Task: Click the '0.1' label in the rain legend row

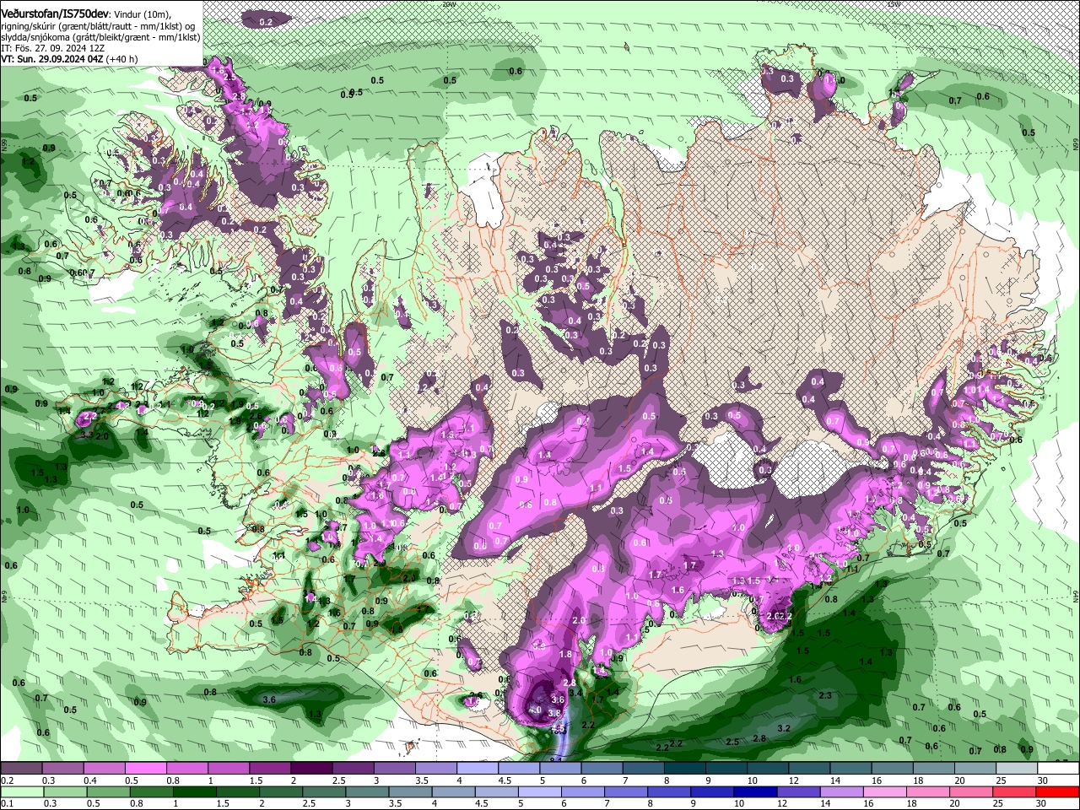Action: 8,803
